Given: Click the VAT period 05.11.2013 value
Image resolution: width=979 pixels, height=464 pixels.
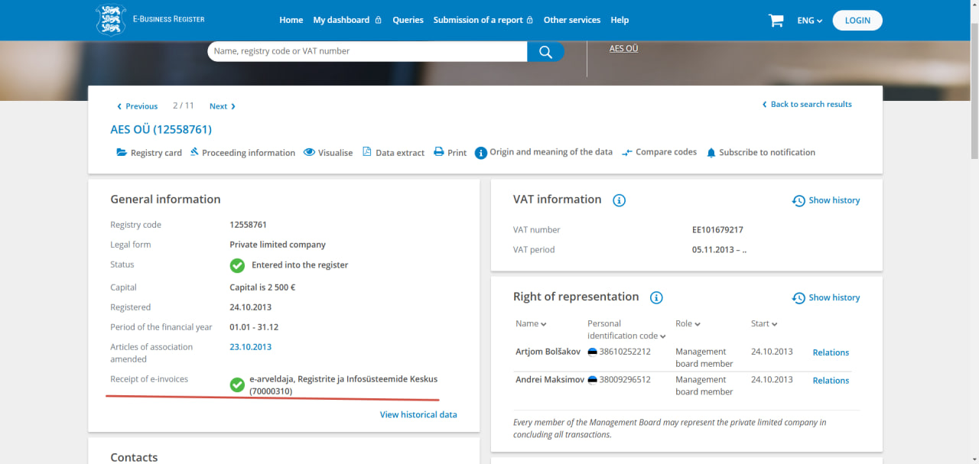Looking at the screenshot, I should 719,250.
